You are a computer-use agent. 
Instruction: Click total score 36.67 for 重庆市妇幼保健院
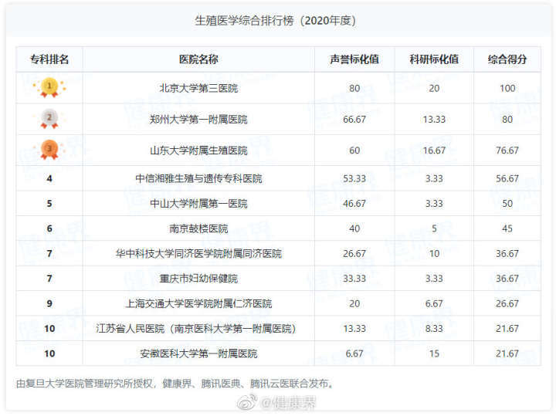[x=507, y=279]
